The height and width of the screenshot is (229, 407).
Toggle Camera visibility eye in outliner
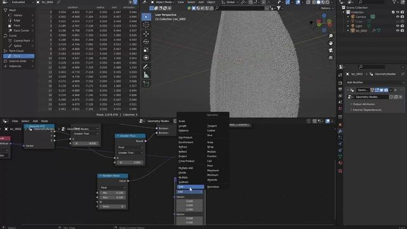point(397,17)
